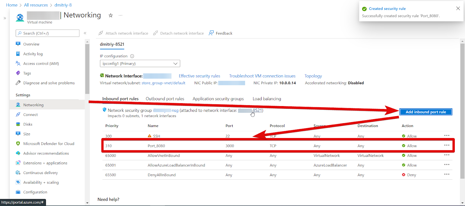
Task: Open Effective security rules link
Action: (x=199, y=76)
